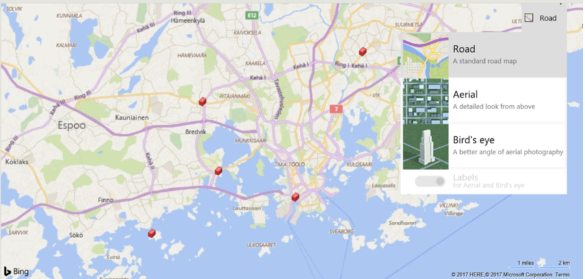Click the HERE and Microsoft copyright text

click(x=500, y=274)
